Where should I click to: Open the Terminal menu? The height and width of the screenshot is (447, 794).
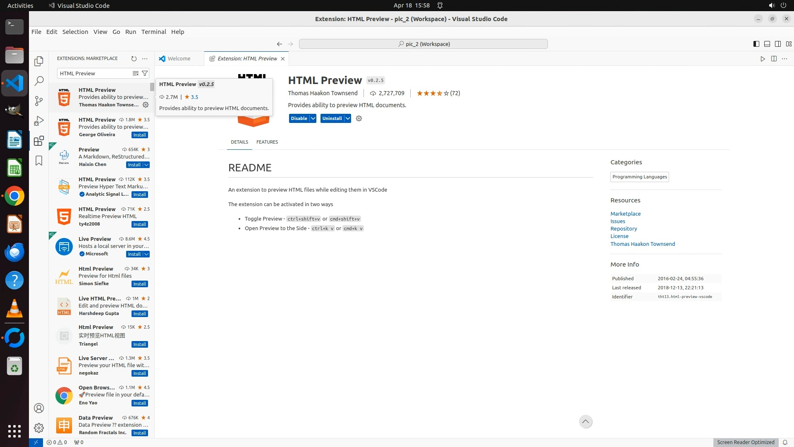point(153,32)
